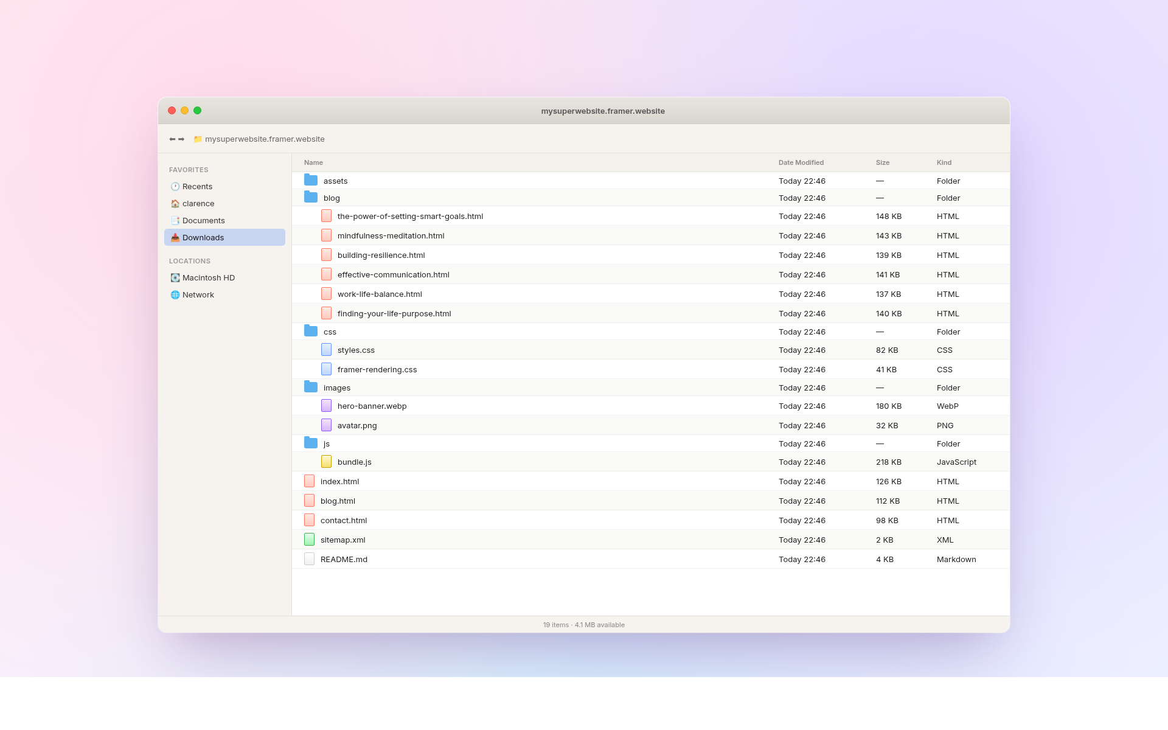This screenshot has height=730, width=1168.
Task: Sort files by the Size column header
Action: [882, 162]
